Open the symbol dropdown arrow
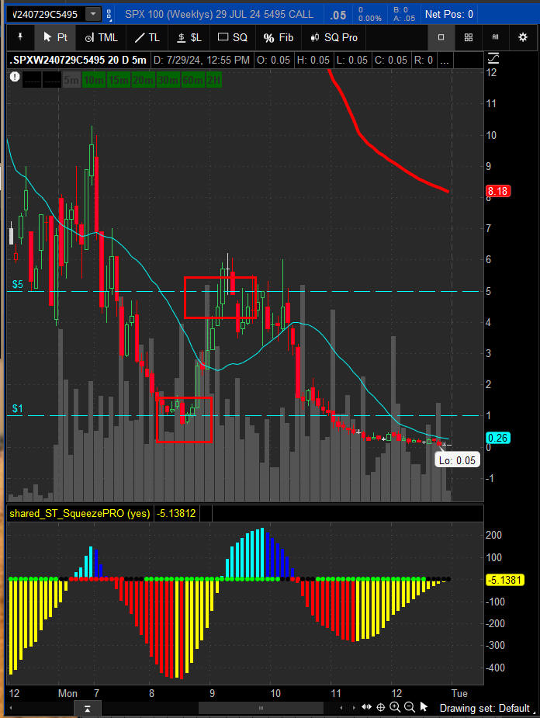540x718 pixels. point(93,14)
